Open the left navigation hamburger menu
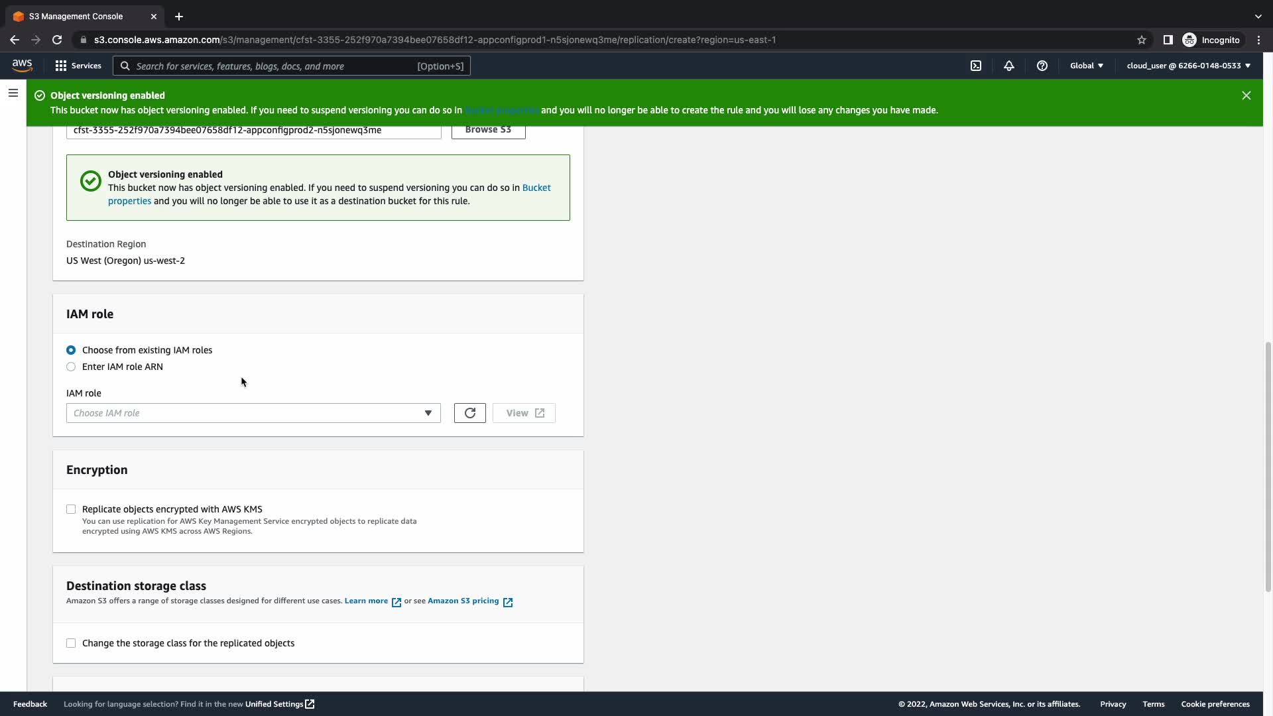Viewport: 1273px width, 716px height. (x=13, y=93)
